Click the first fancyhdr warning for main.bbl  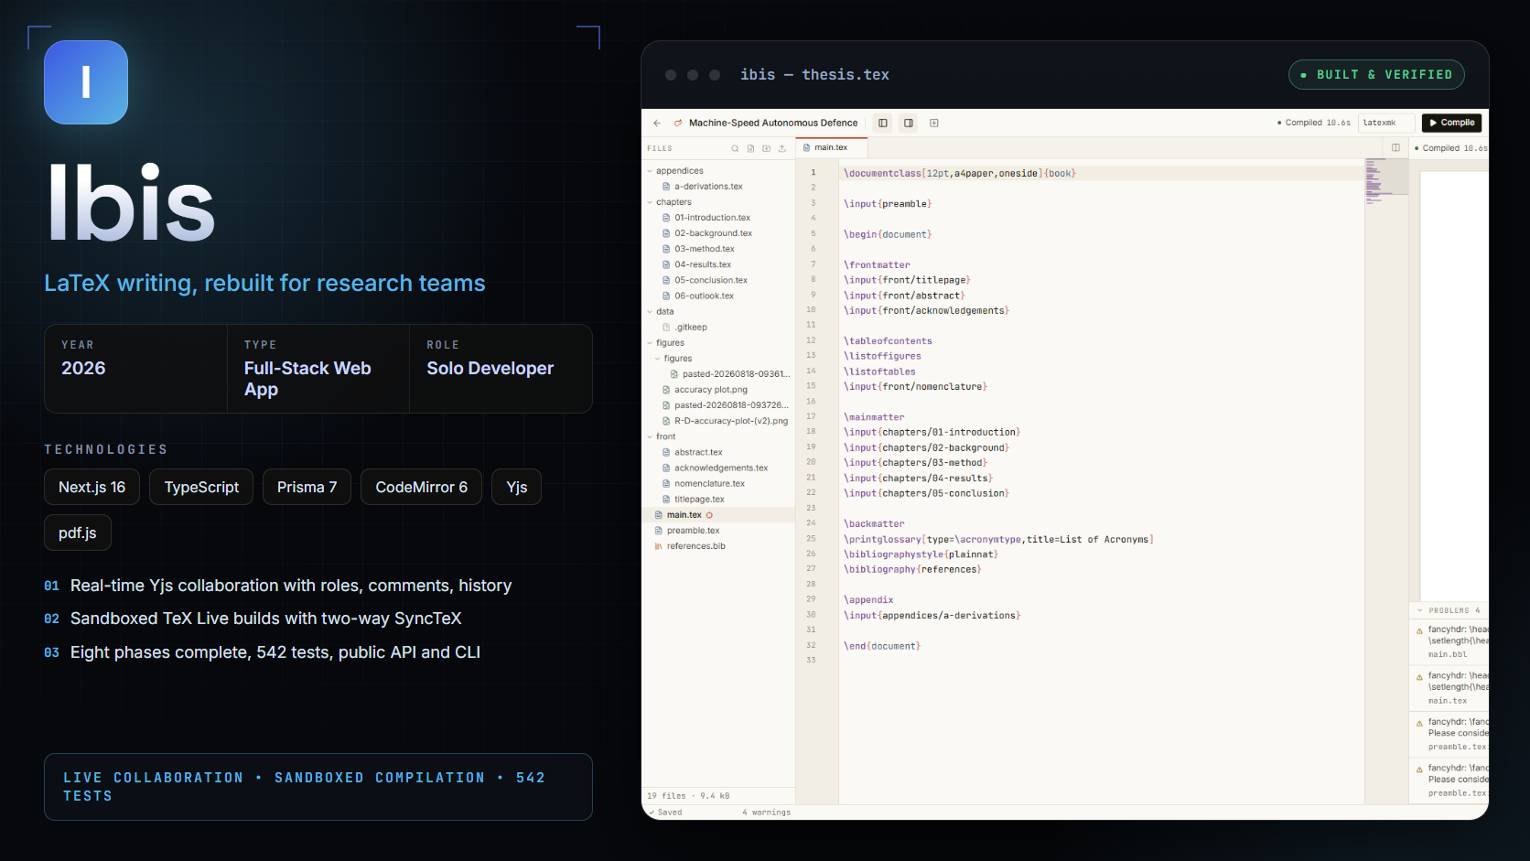pos(1449,641)
